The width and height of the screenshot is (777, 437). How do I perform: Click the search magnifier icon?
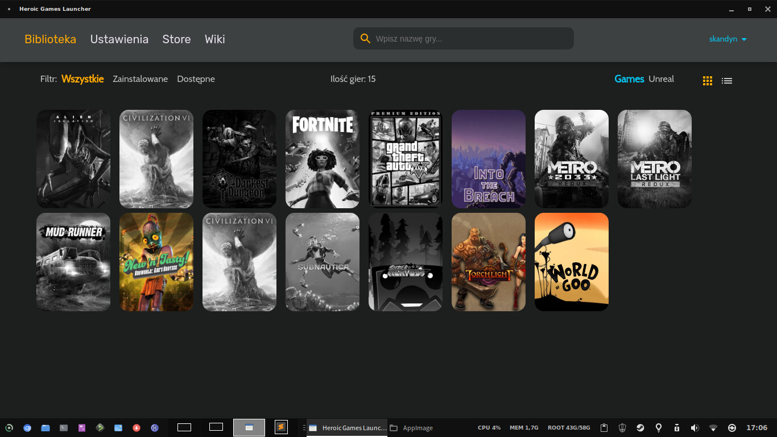point(365,39)
